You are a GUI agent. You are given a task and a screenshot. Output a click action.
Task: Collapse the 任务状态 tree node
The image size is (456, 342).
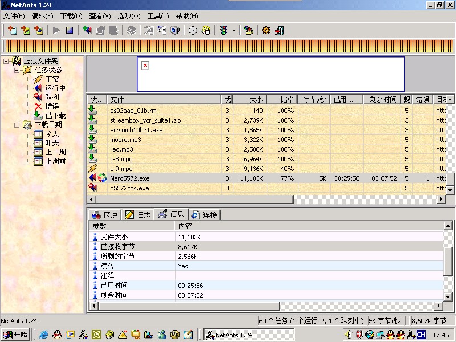tap(17, 70)
